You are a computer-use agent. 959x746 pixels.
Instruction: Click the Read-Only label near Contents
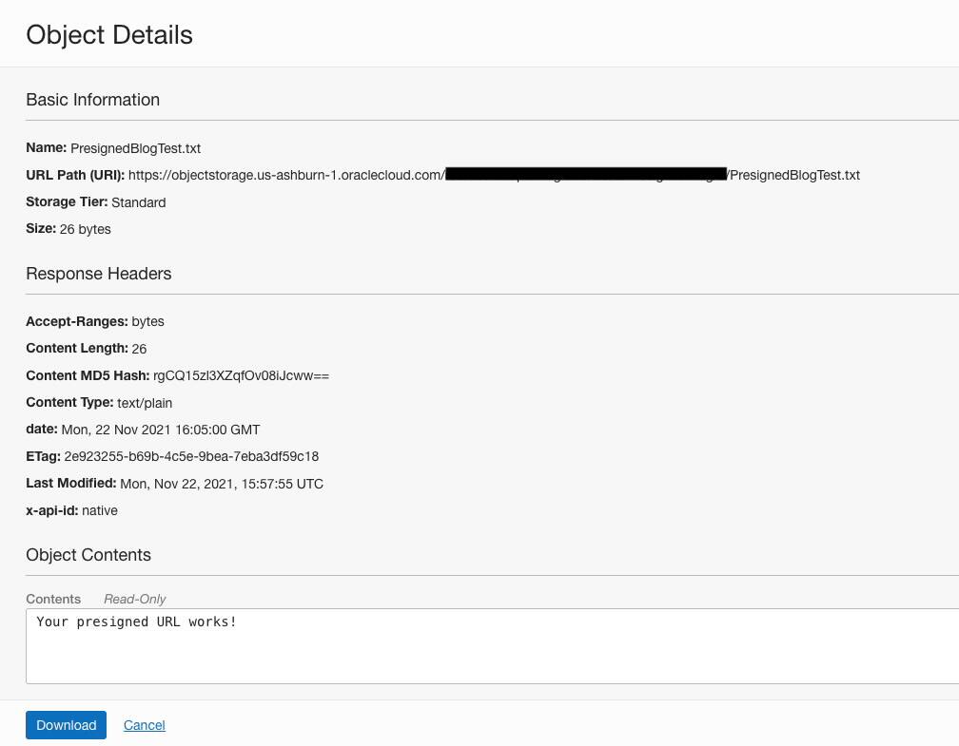tap(134, 599)
